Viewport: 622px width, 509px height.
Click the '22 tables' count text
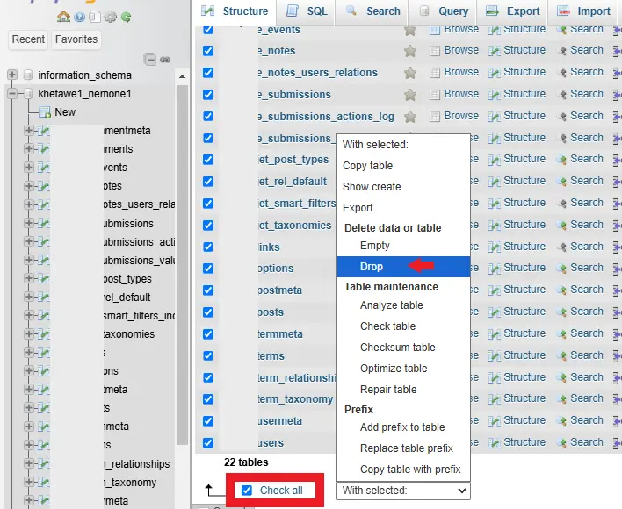[x=246, y=462]
